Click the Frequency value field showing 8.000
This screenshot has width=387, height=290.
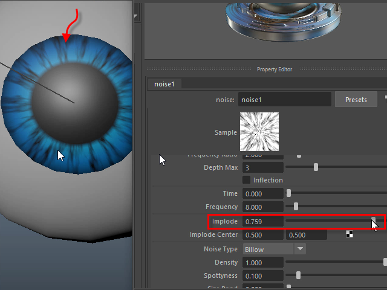pos(262,207)
